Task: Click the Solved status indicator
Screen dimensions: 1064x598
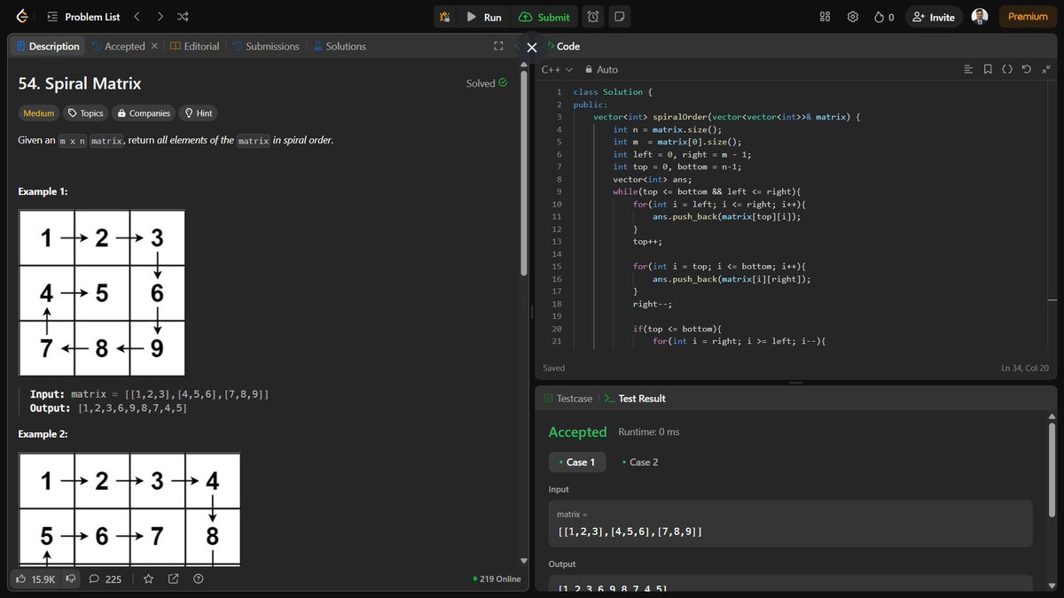Action: (487, 83)
